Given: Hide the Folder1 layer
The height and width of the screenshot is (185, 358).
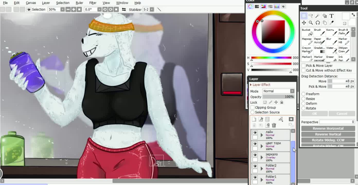Looking at the screenshot, I should (x=255, y=177).
